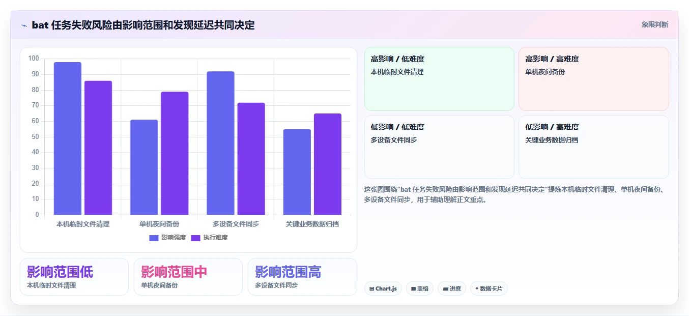689x316 pixels.
Task: Select the 进度 tag chip
Action: 452,289
